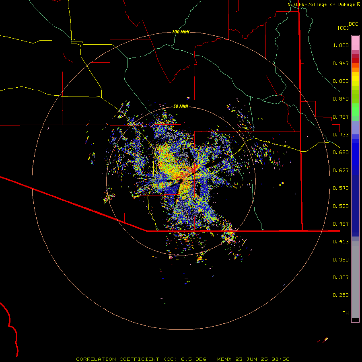Viewport: 362px width, 362px height.
Task: Click the TH threshold label
Action: pyautogui.click(x=346, y=313)
